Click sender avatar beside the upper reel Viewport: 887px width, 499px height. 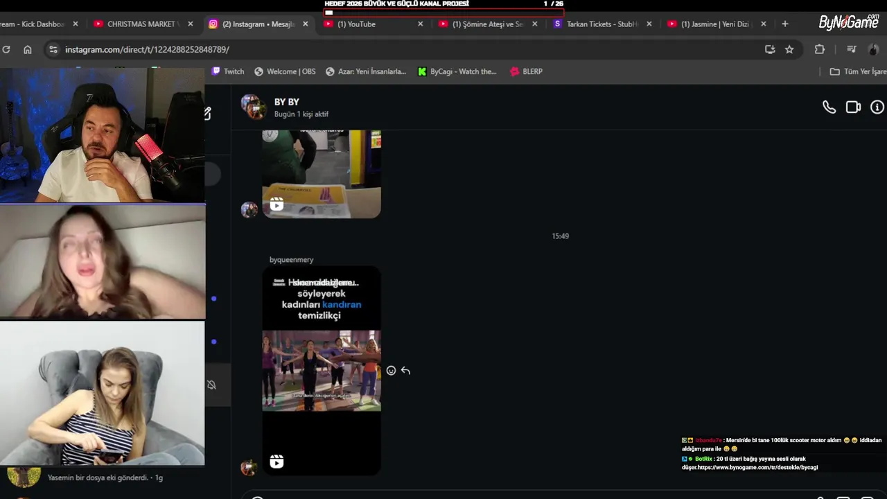click(x=249, y=209)
